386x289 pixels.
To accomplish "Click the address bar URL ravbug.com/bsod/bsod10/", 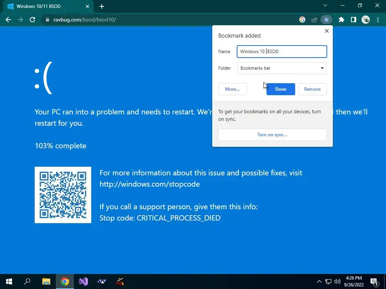I will pyautogui.click(x=85, y=20).
